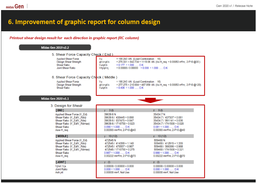Click value '= 0.177 < 1.000 ...... O.K'

pos(130,65)
